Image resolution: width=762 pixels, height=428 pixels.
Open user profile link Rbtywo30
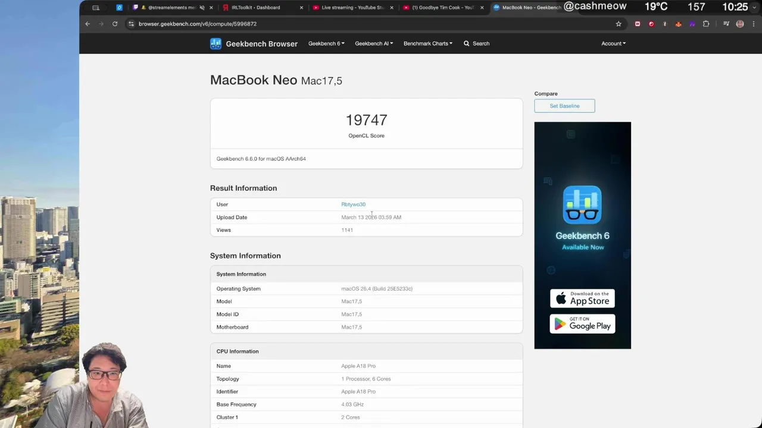[353, 204]
